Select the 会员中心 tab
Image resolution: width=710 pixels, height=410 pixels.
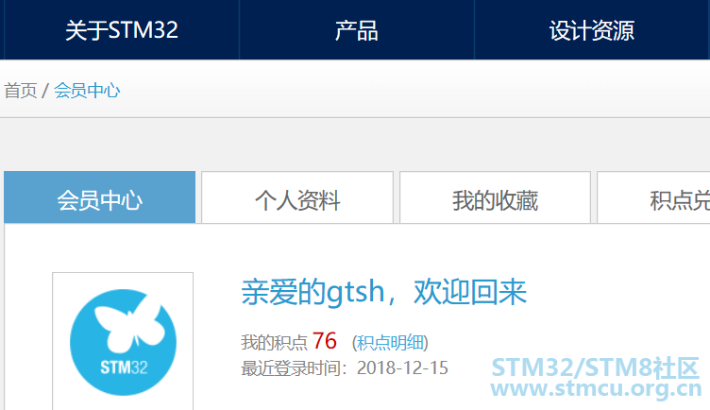coord(100,197)
